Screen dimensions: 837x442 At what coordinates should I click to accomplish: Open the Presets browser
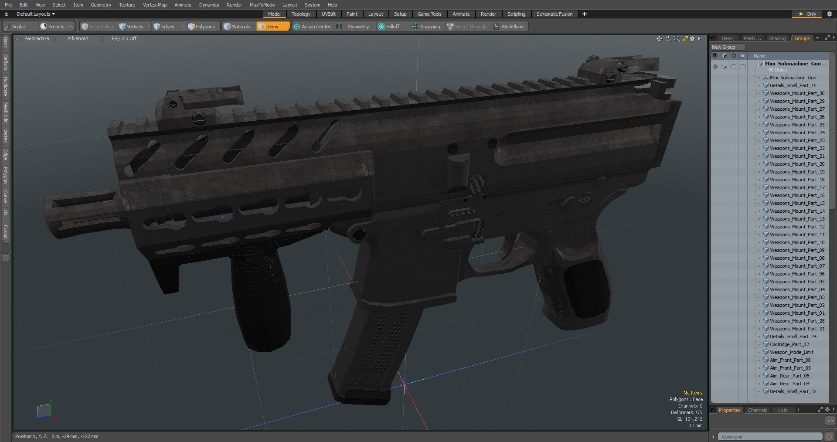click(56, 27)
